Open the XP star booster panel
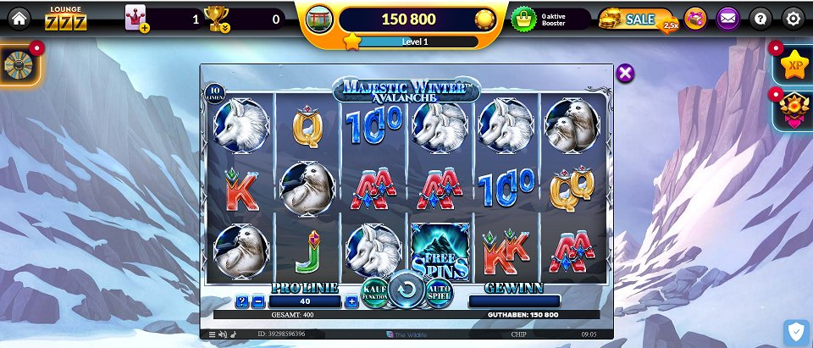Image resolution: width=813 pixels, height=348 pixels. (x=795, y=65)
